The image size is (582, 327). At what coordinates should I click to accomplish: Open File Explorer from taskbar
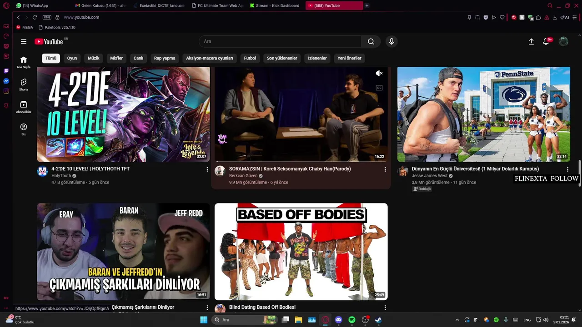pos(298,320)
